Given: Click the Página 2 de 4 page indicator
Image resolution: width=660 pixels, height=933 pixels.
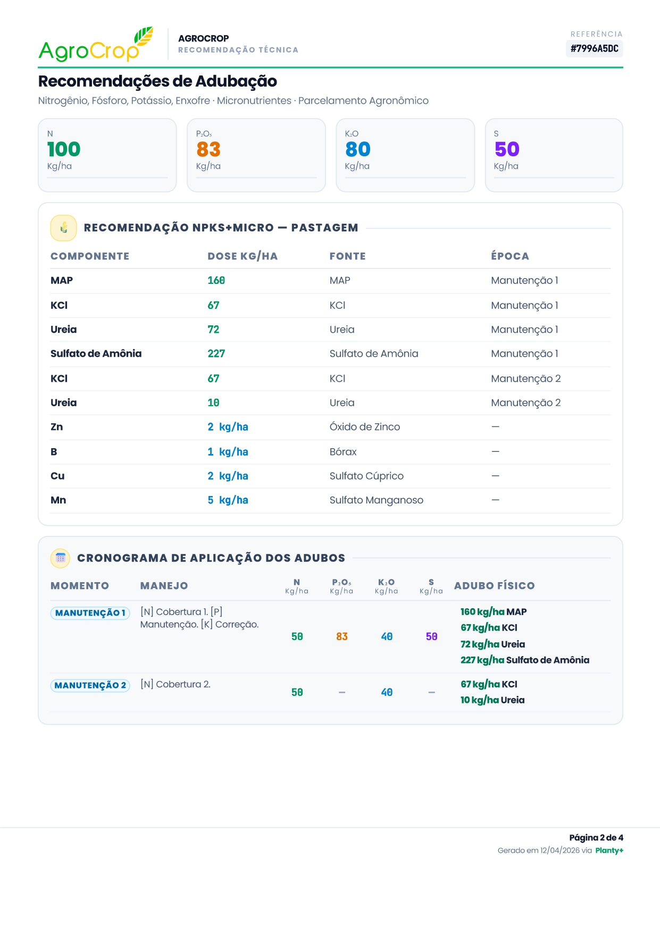Looking at the screenshot, I should tap(596, 838).
